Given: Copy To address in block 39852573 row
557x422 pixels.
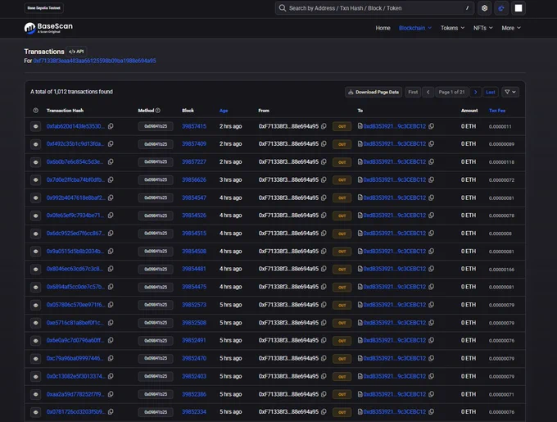Looking at the screenshot, I should point(431,305).
